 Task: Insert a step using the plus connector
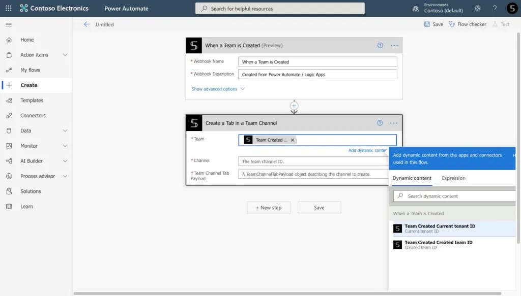294,106
